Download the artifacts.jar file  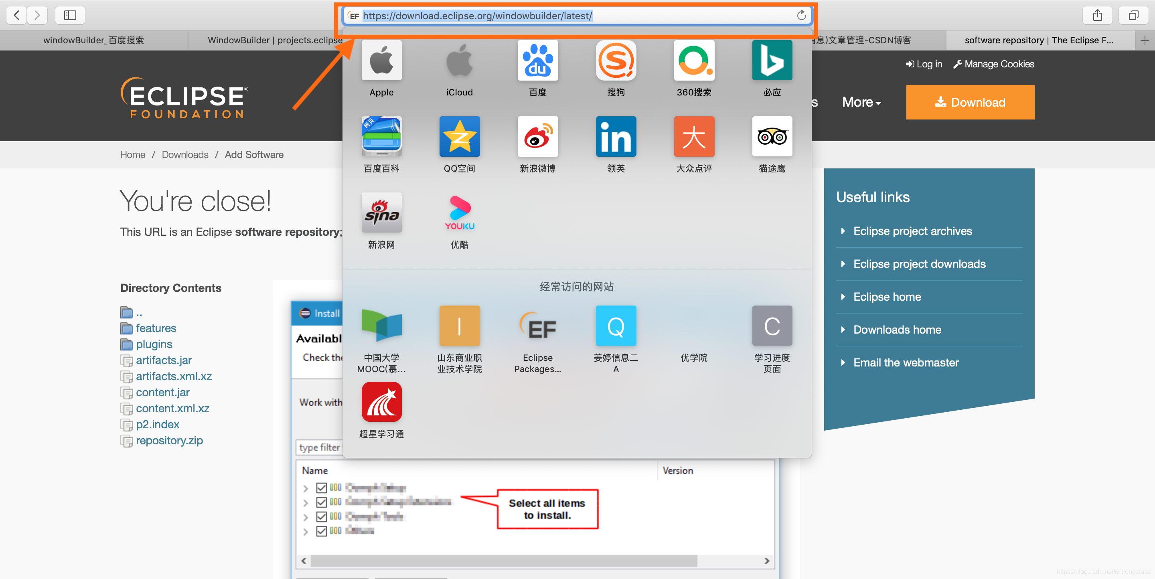[x=164, y=360]
